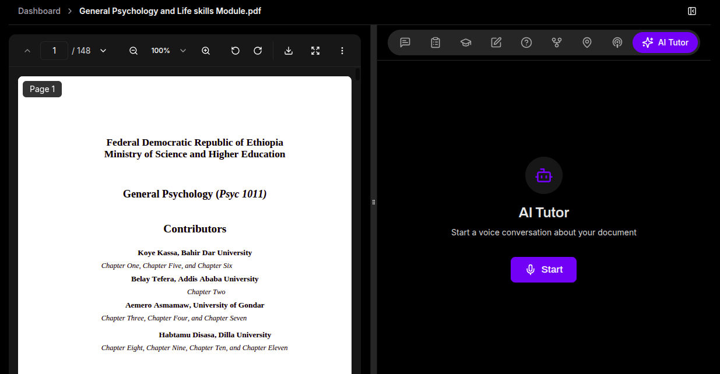
Task: Open the notes pencil tab icon
Action: pos(496,43)
